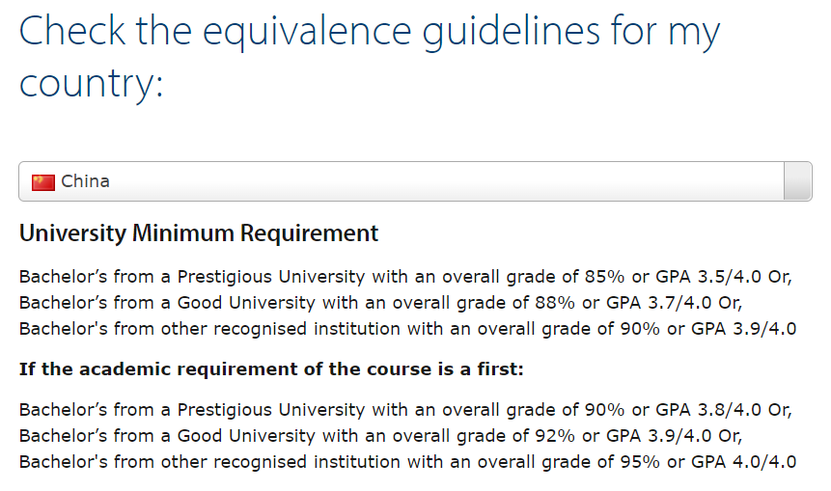Screen dimensions: 831x491
Task: Click 'University Minimum Requirement' heading
Action: 199,233
